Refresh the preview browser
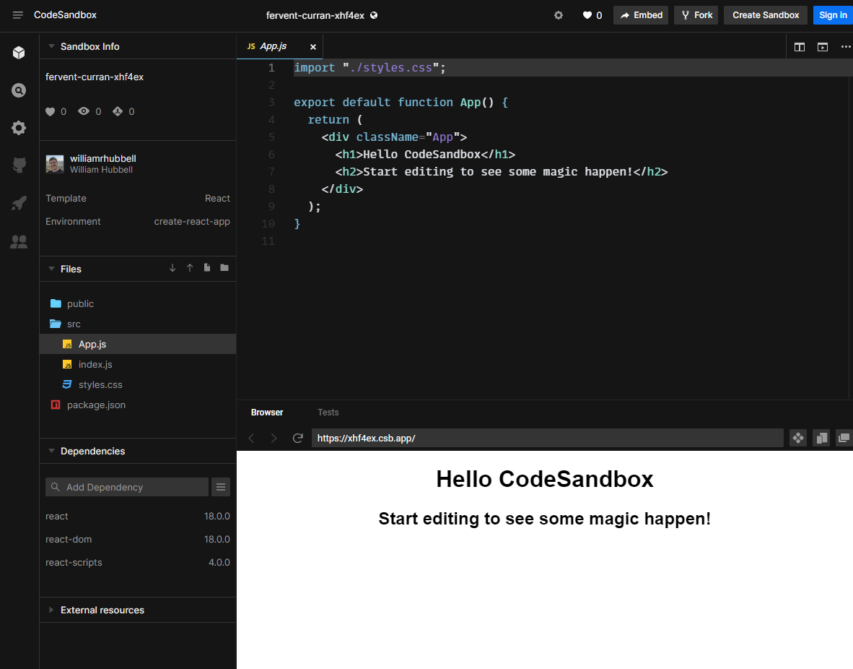Viewport: 853px width, 669px height. click(x=297, y=439)
